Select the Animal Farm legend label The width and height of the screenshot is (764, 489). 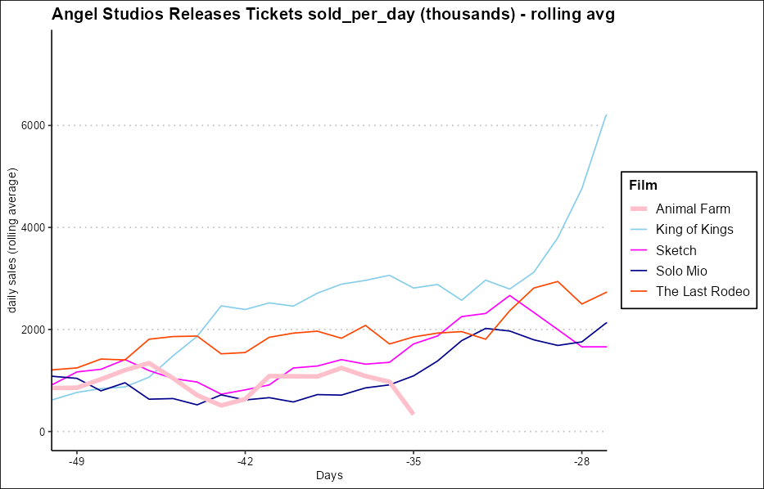pyautogui.click(x=693, y=209)
